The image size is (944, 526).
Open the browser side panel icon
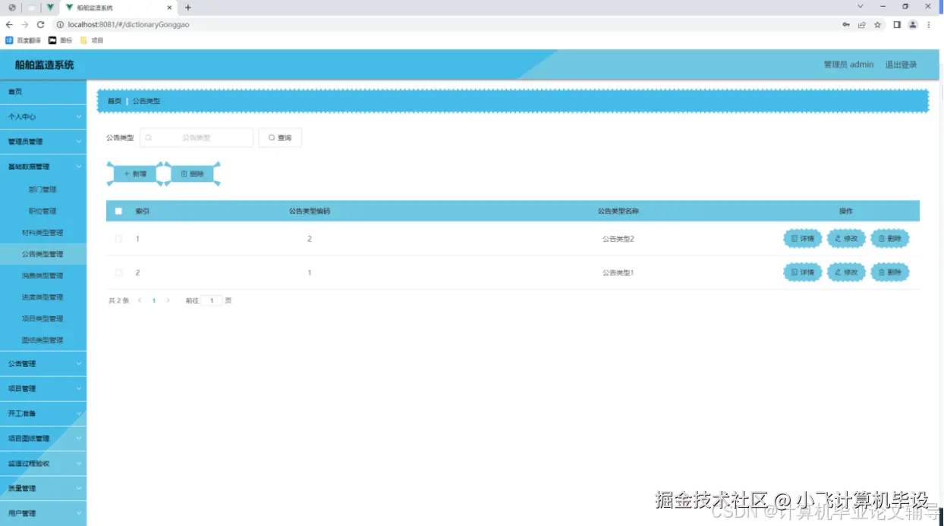tap(897, 24)
